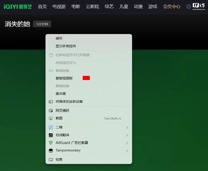Select 复制视频帧 from the context menu
Viewport: 208px width, 171px height.
tap(64, 78)
